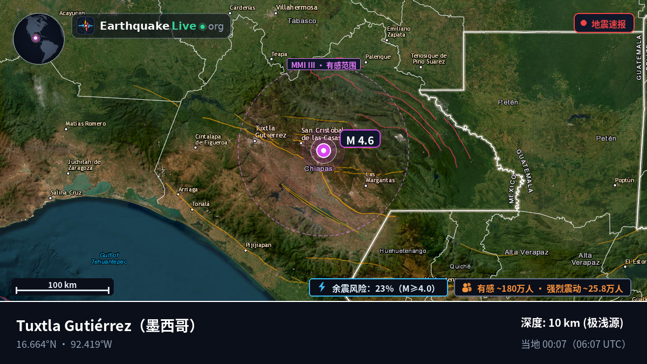The height and width of the screenshot is (364, 647).
Task: Click the Tuxtla Gutiérrez（墨西哥）location heading
Action: pos(106,326)
